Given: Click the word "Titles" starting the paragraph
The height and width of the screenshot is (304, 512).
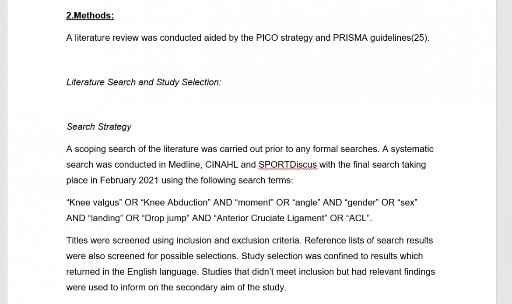Looking at the screenshot, I should (x=77, y=240).
